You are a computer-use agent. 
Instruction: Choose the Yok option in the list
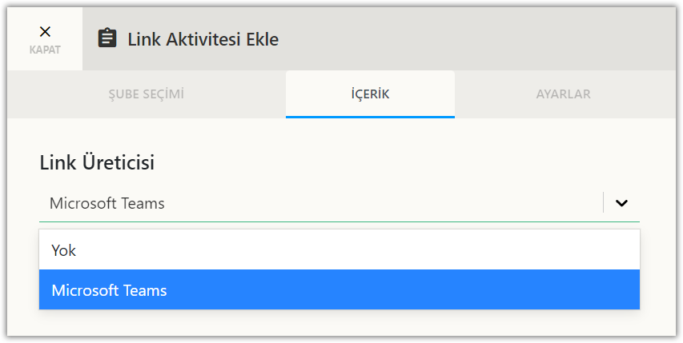(x=64, y=250)
